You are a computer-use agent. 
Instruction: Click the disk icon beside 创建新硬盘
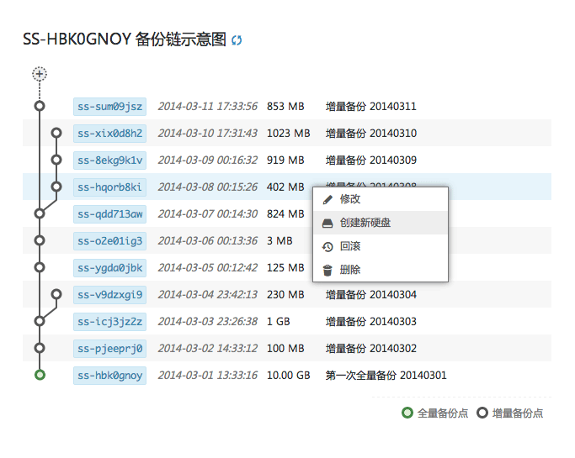click(328, 224)
